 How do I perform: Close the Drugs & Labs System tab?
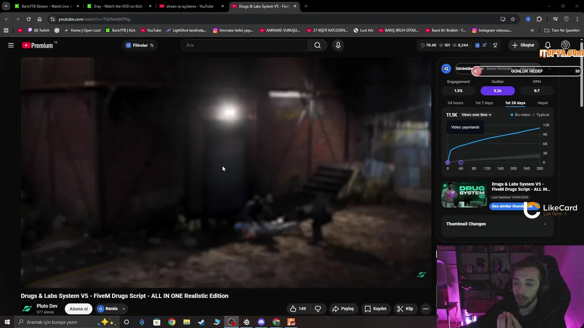point(295,6)
